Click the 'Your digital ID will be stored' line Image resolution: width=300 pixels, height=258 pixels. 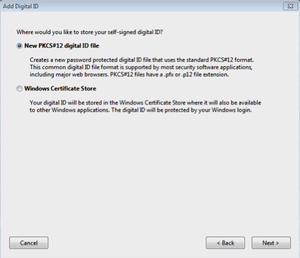pyautogui.click(x=146, y=103)
